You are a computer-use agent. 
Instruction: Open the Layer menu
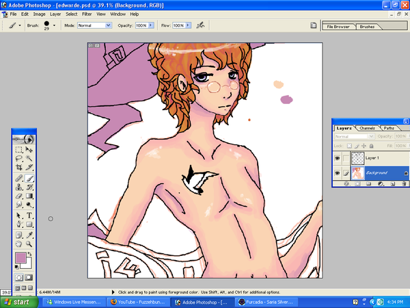point(55,14)
